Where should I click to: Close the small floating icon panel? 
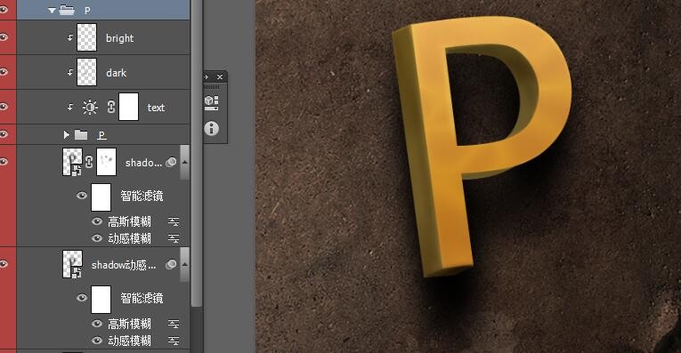220,76
